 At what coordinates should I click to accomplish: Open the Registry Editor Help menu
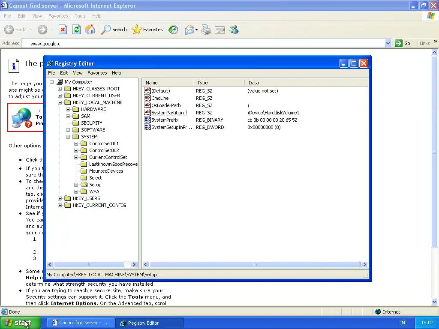point(117,73)
